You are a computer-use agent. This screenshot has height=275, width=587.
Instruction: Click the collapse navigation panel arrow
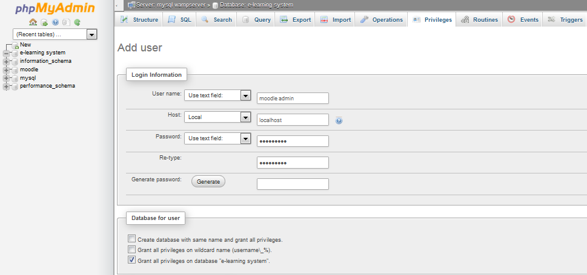pyautogui.click(x=117, y=5)
